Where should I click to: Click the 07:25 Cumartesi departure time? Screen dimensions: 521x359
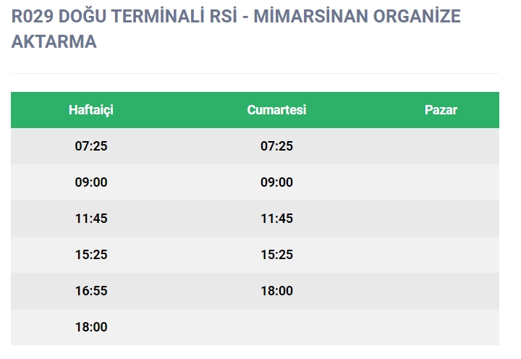[276, 146]
